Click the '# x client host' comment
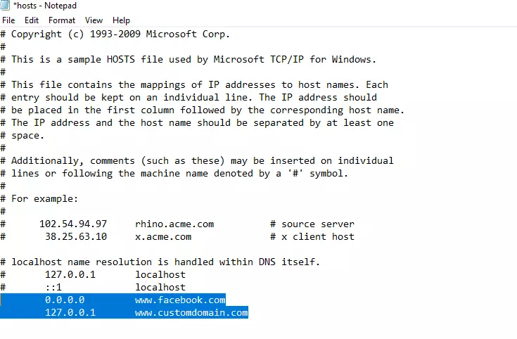This screenshot has width=517, height=339. [x=312, y=237]
